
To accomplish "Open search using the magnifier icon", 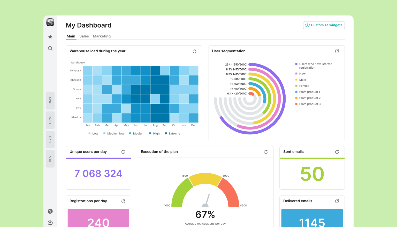I will click(x=50, y=48).
